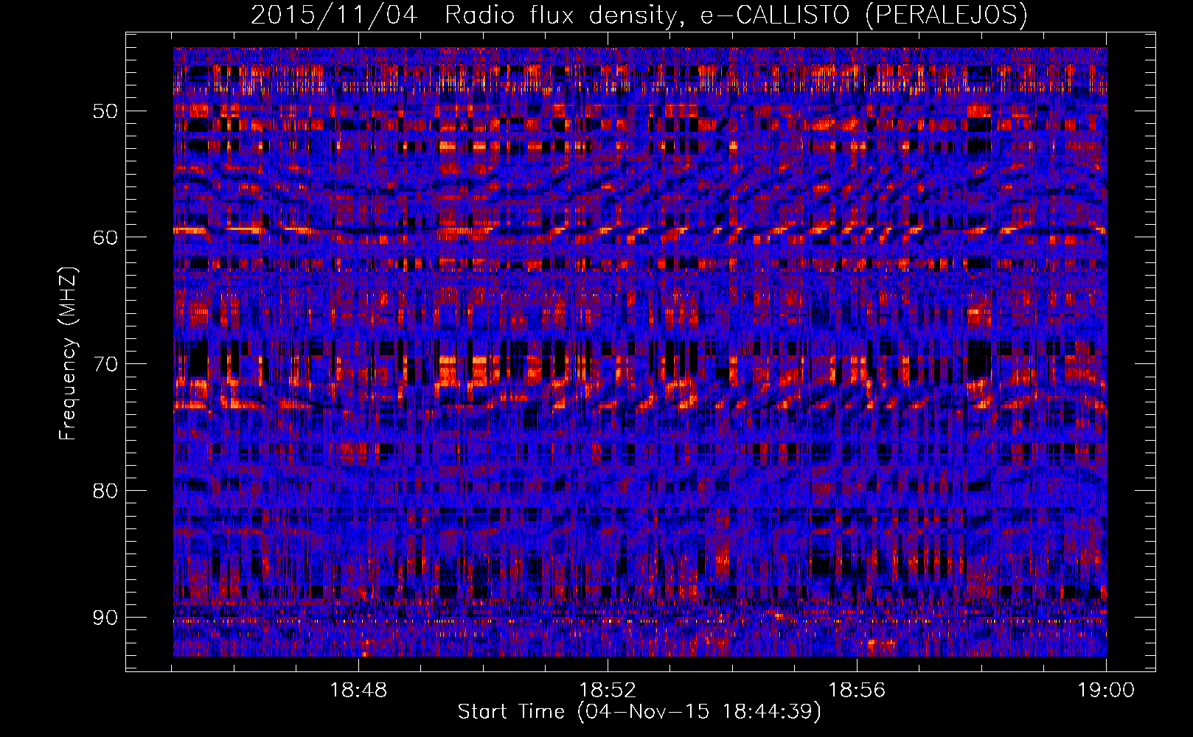Click the date 2015/11/04 in the title
The width and height of the screenshot is (1193, 737).
coord(335,15)
